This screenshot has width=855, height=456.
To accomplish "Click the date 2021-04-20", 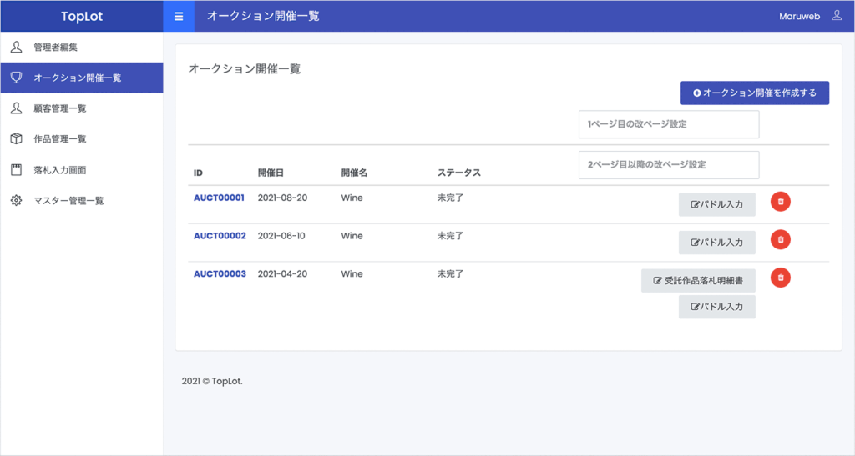I will point(282,274).
